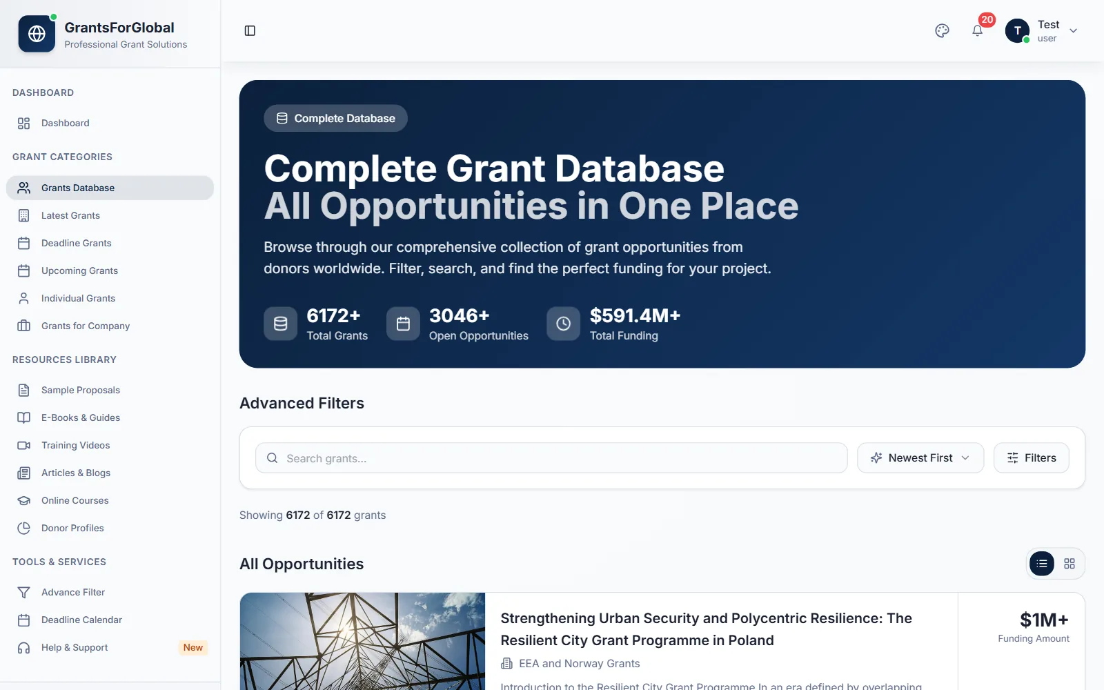Click the Complete Database badge
Screen dimensions: 1104x690
point(335,118)
